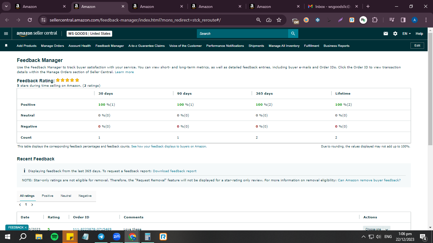Open Zoom from the taskbar
This screenshot has width=433, height=243.
click(117, 237)
